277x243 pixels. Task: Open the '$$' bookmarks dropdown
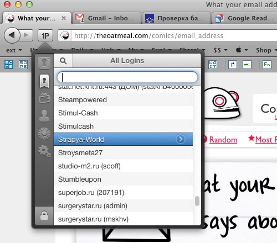(x=220, y=50)
